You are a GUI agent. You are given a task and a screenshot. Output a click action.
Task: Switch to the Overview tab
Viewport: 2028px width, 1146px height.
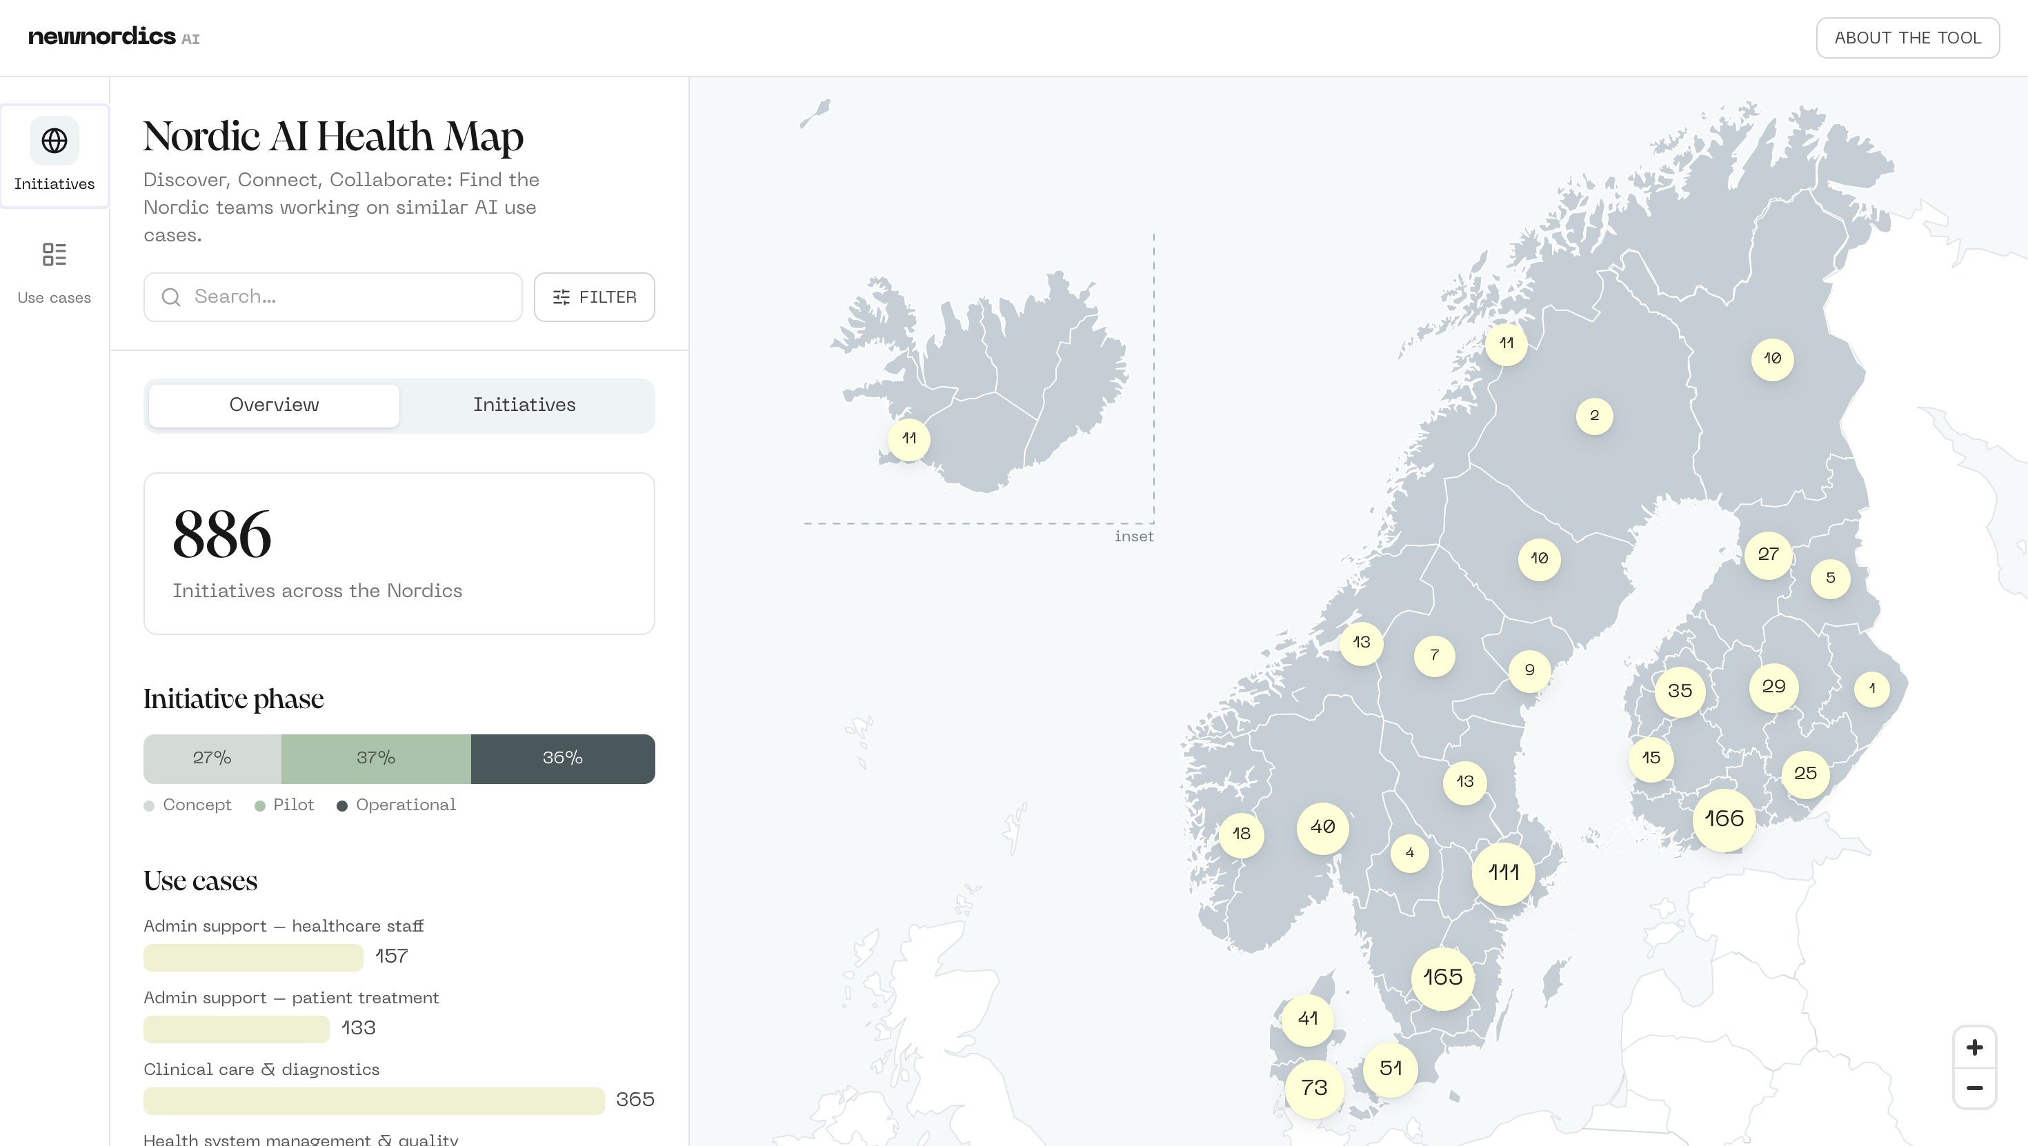point(274,405)
